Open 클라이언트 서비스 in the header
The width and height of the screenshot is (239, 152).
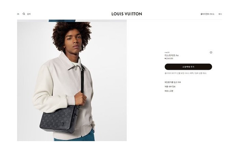point(207,14)
